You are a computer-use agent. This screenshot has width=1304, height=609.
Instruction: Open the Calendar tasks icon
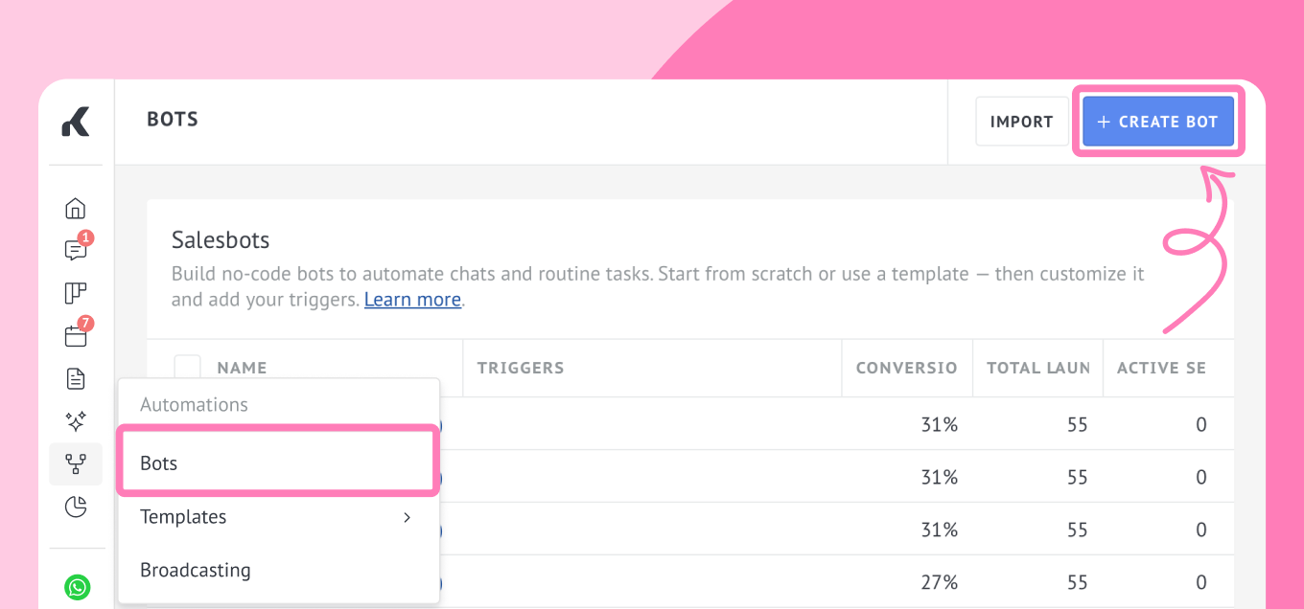pyautogui.click(x=75, y=336)
